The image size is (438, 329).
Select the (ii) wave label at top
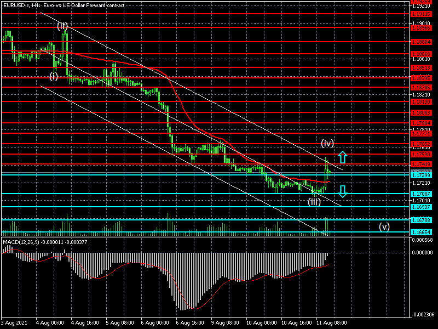pyautogui.click(x=62, y=26)
